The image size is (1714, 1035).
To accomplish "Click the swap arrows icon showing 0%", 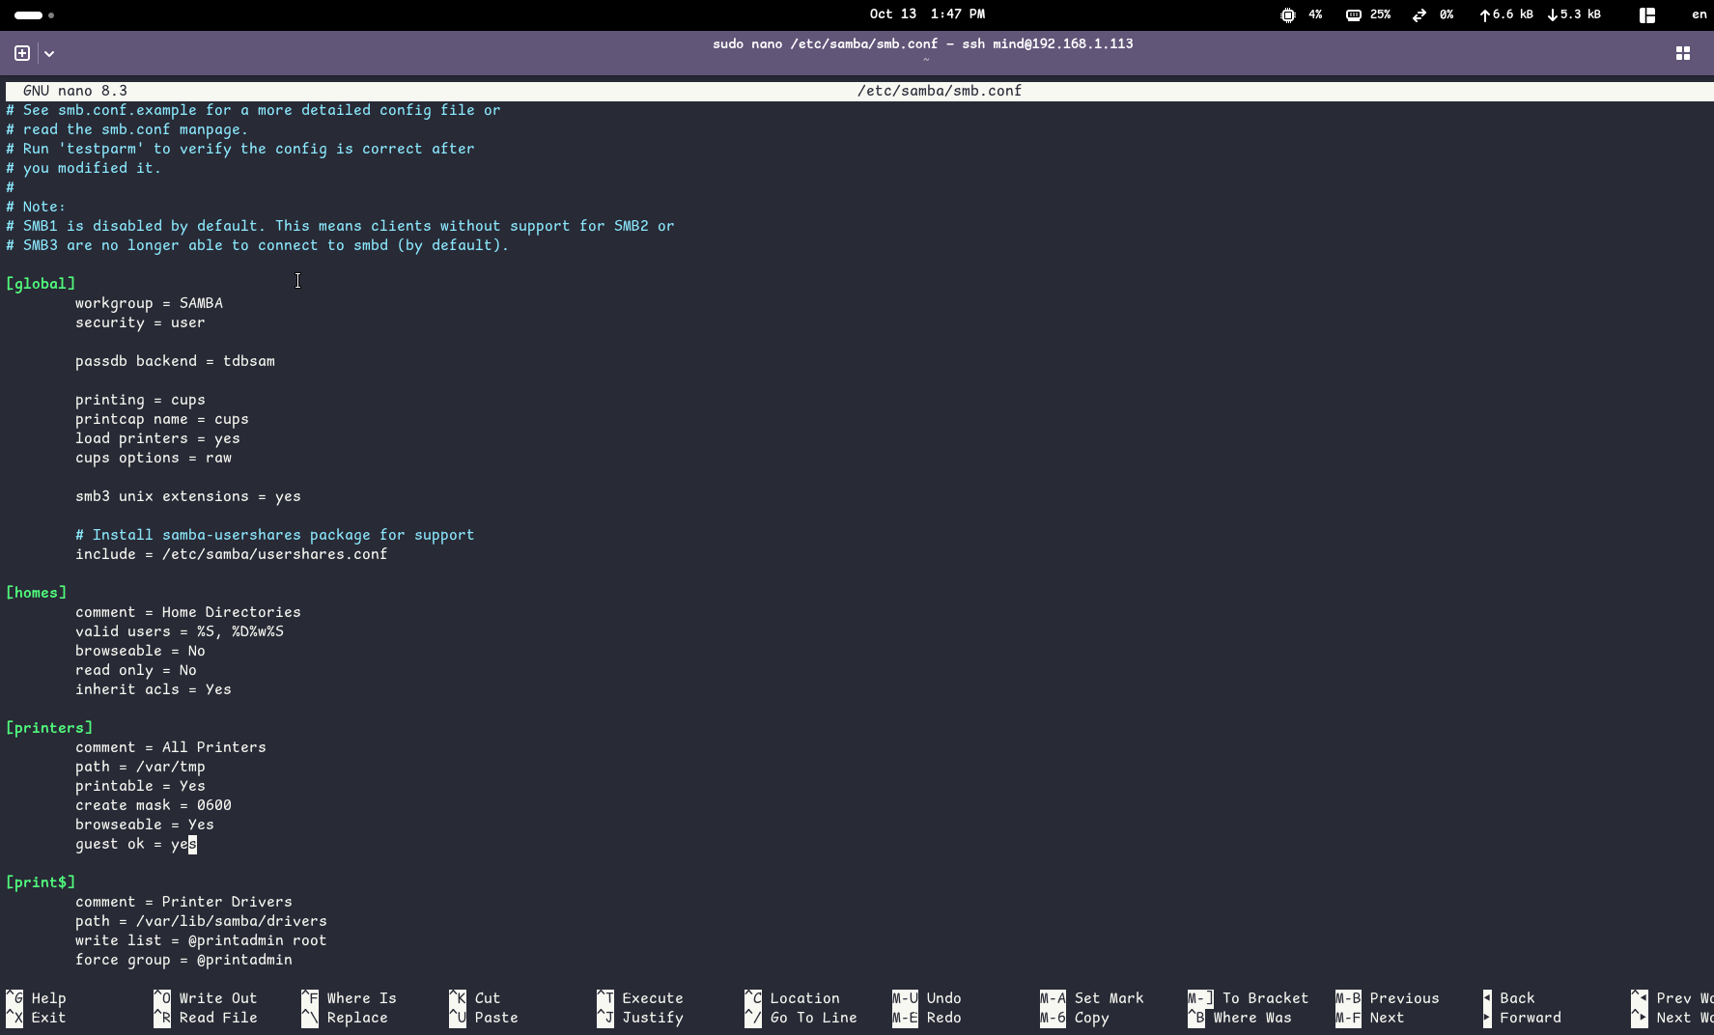I will pos(1419,14).
